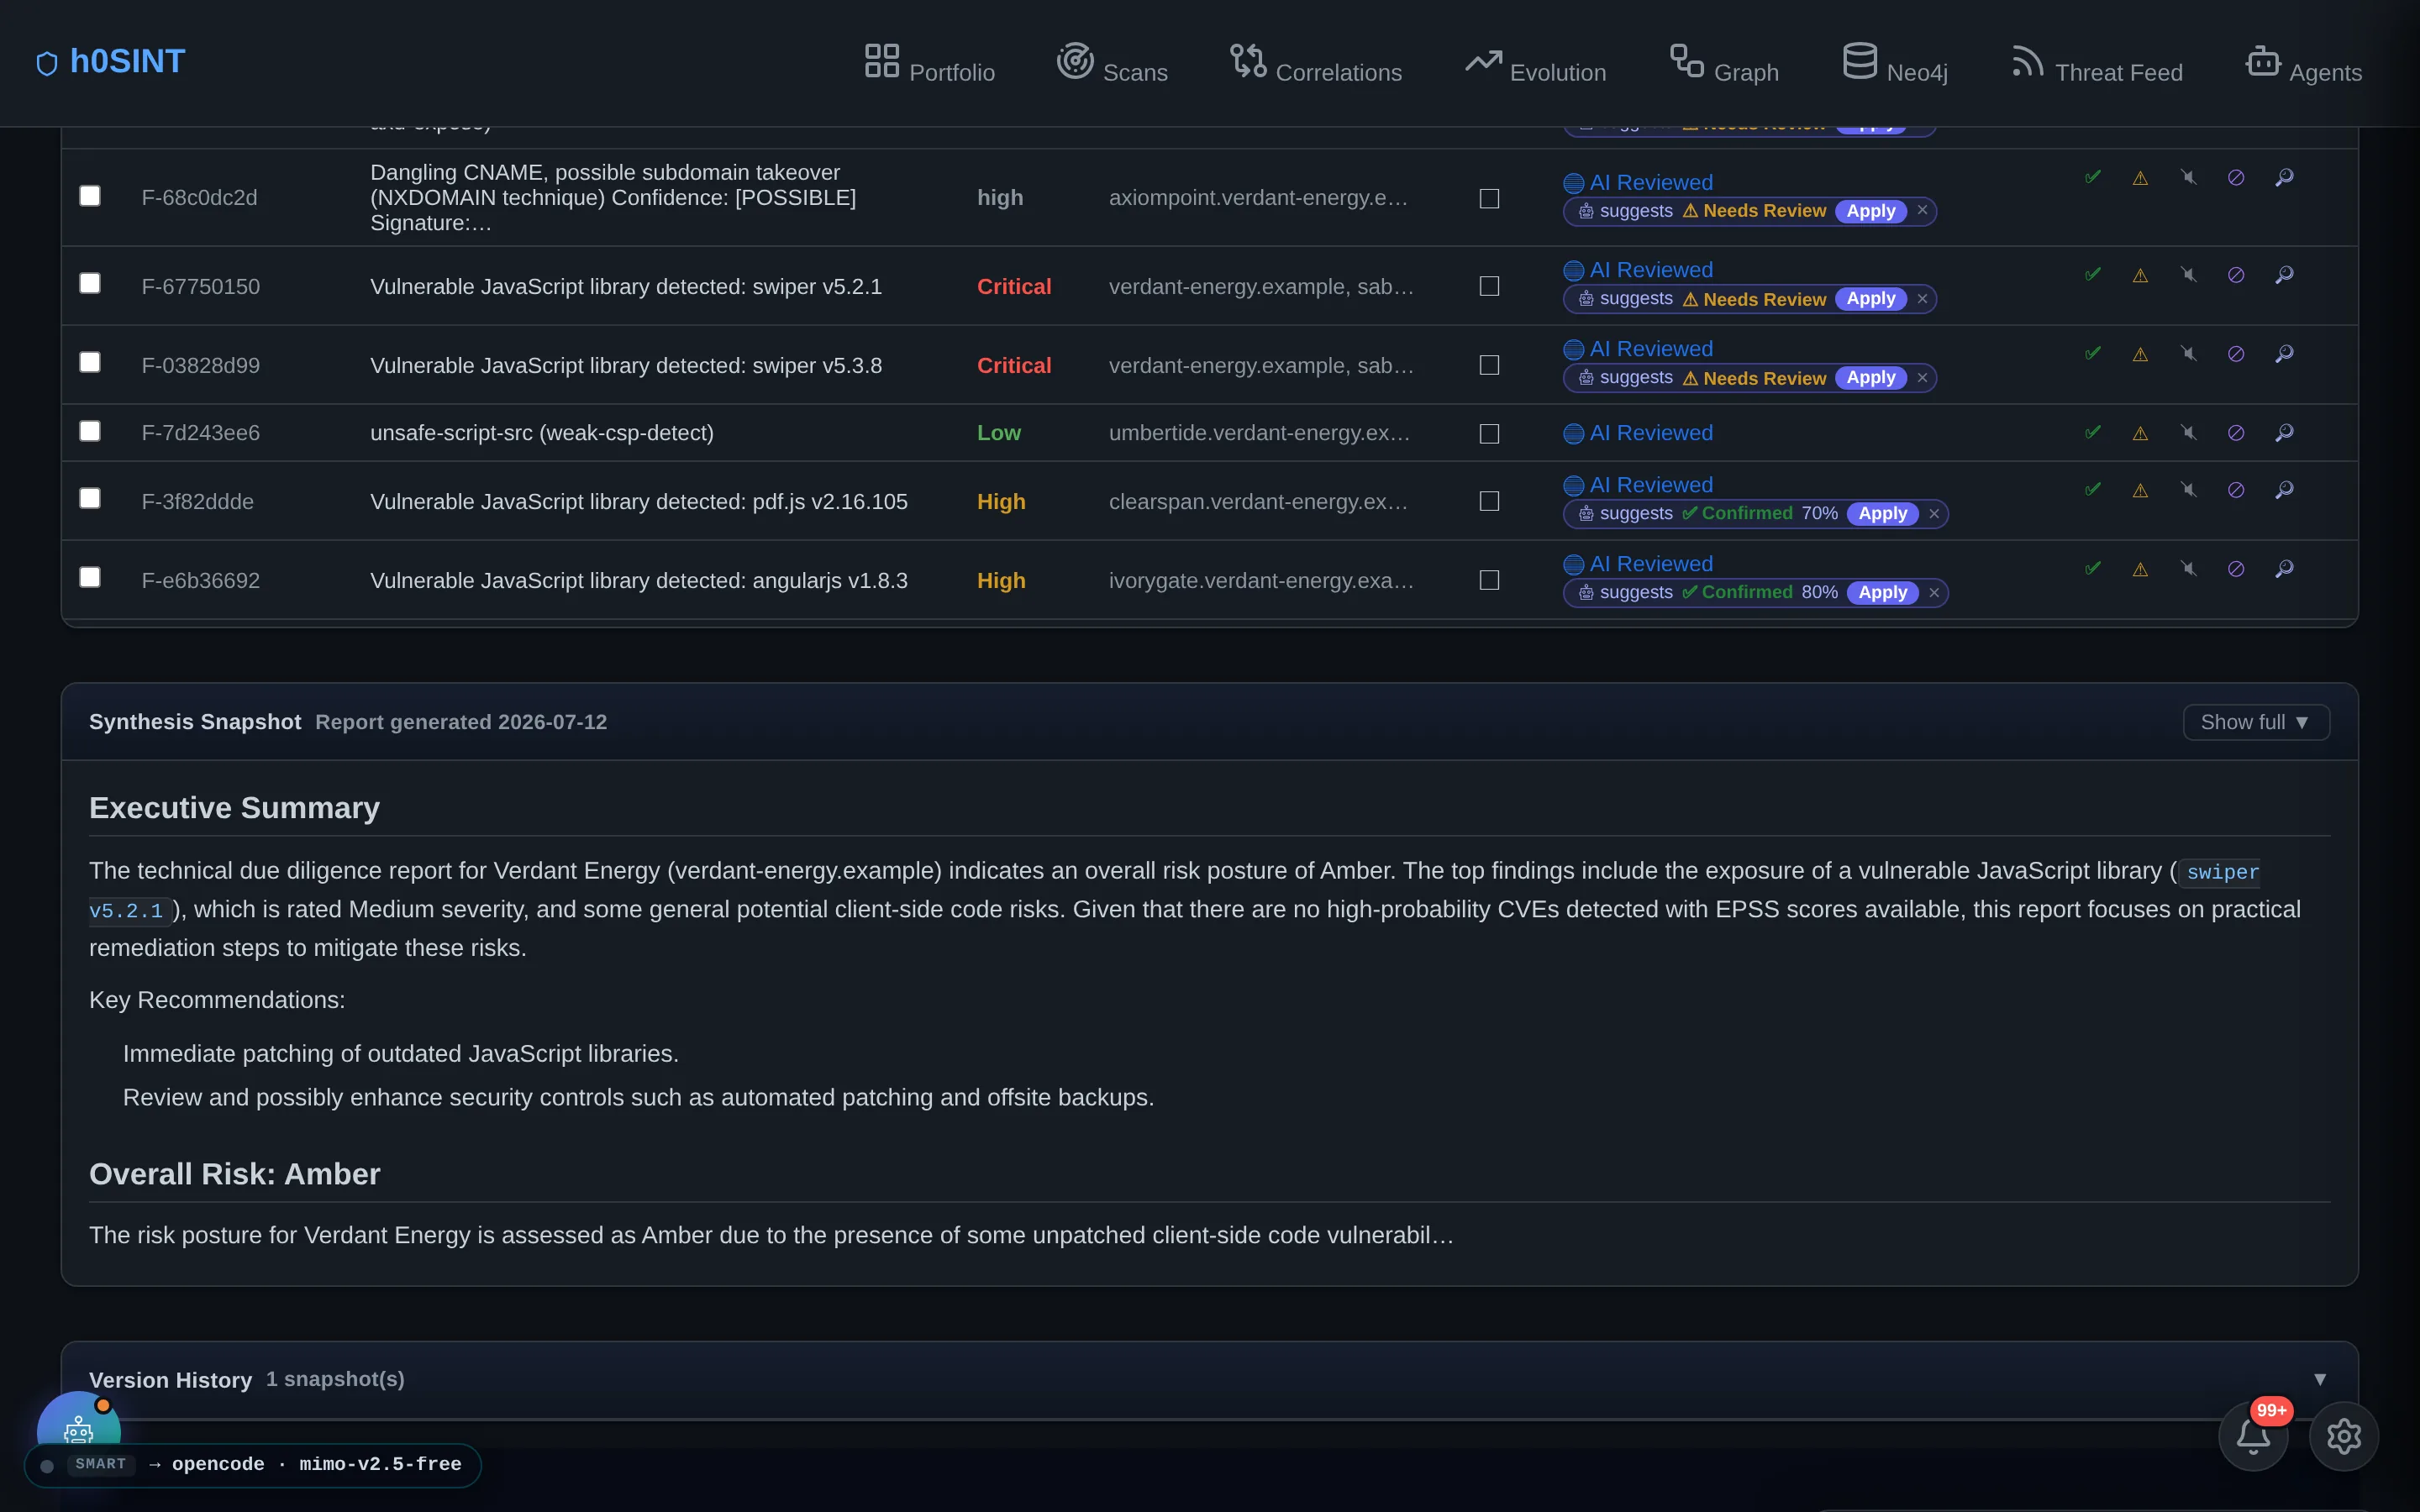Tick the row selection checkbox left of F-7d243ee6
This screenshot has width=2420, height=1512.
pos(90,431)
